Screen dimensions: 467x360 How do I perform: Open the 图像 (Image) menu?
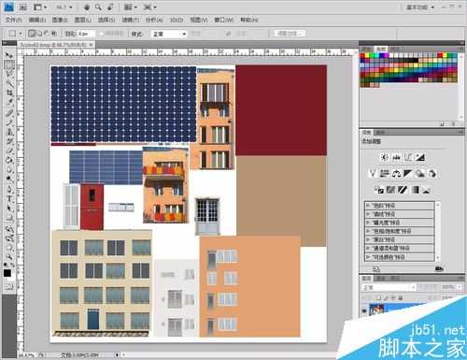[60, 20]
